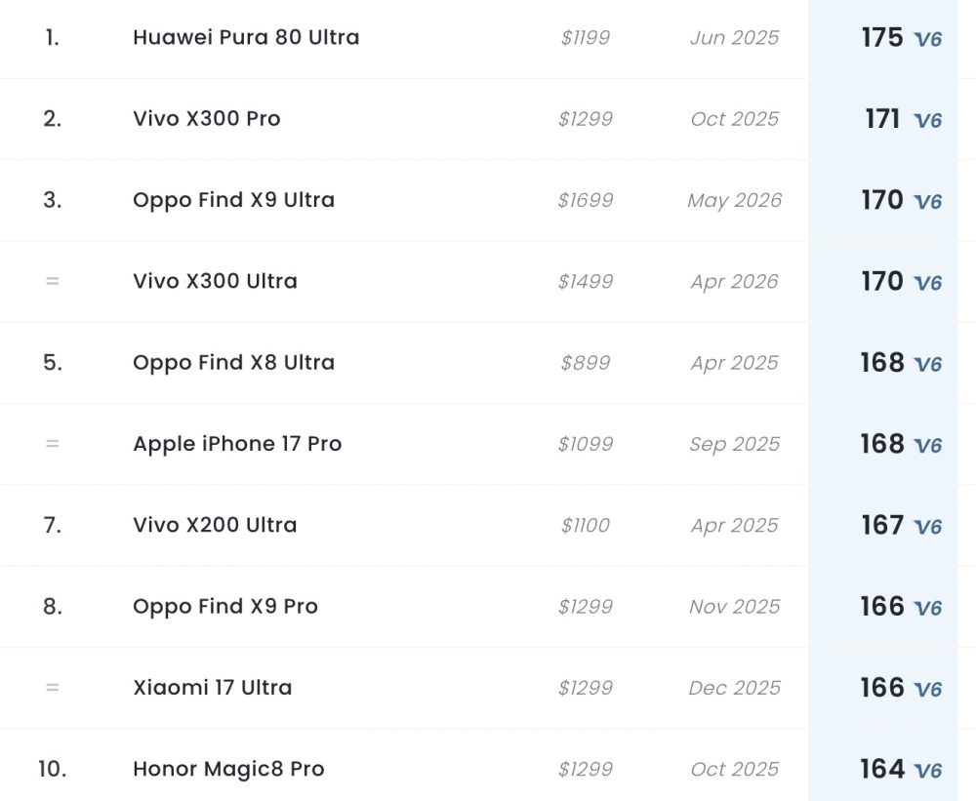Viewport: 976px width, 801px height.
Task: Click rank number 10 for Honor Magic8 Pro
Action: [53, 769]
